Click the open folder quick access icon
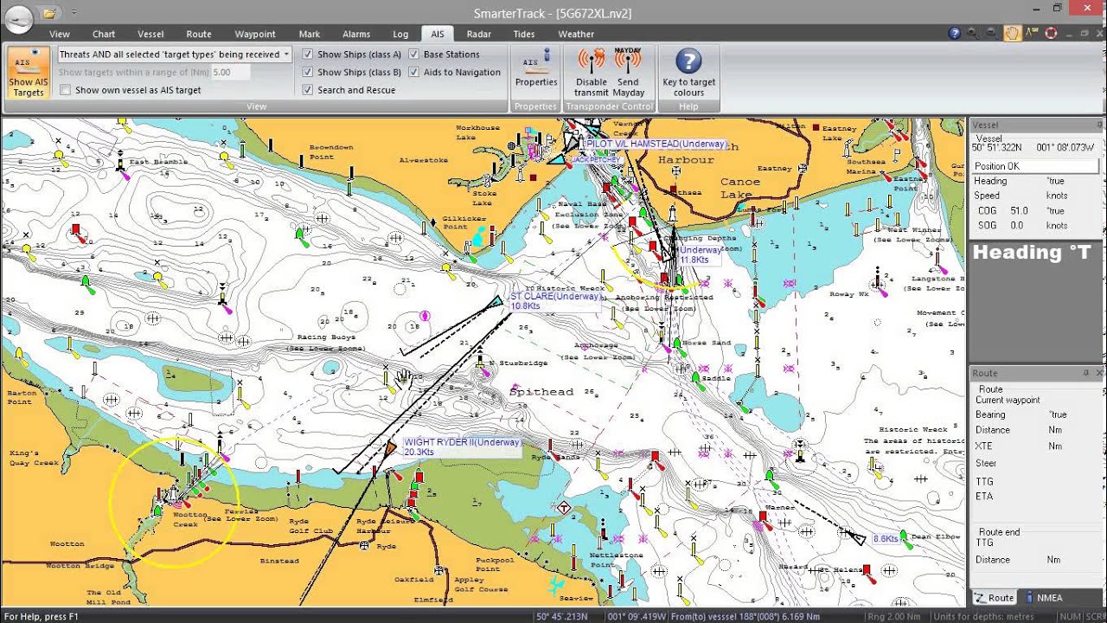The height and width of the screenshot is (623, 1107). (x=50, y=13)
